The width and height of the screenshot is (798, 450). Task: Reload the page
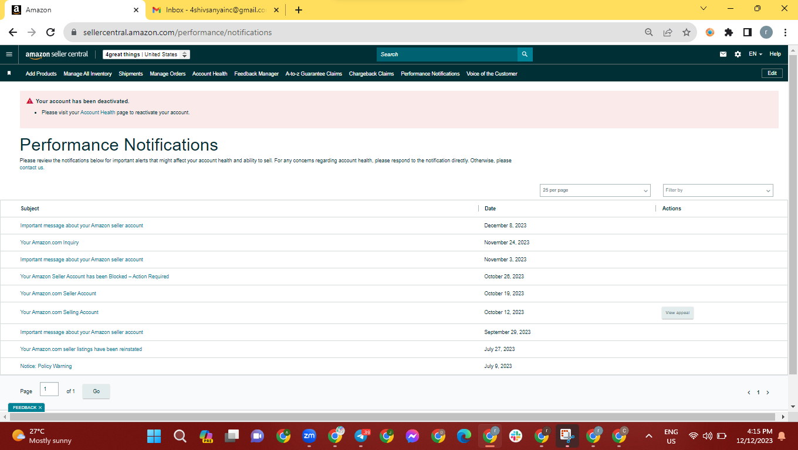tap(50, 33)
